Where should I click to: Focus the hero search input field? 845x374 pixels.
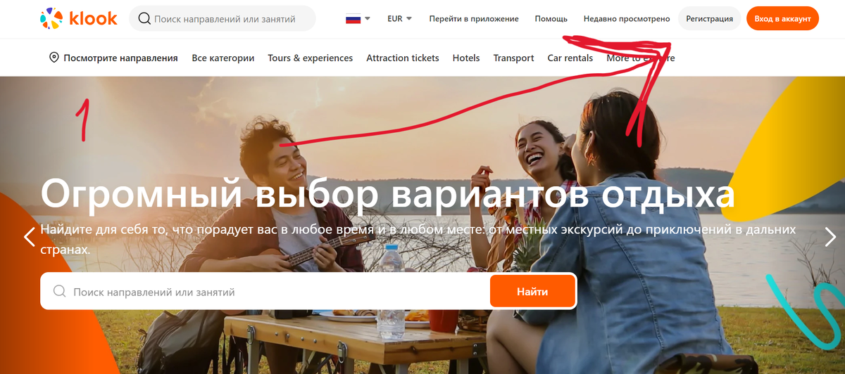[x=275, y=291]
